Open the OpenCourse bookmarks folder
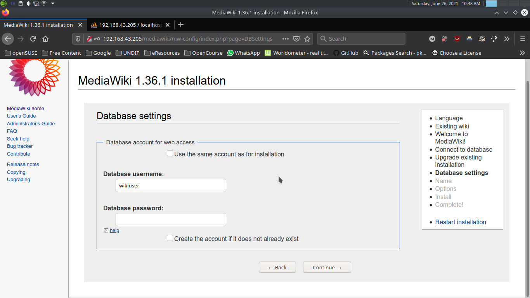The height and width of the screenshot is (298, 530). (x=204, y=53)
